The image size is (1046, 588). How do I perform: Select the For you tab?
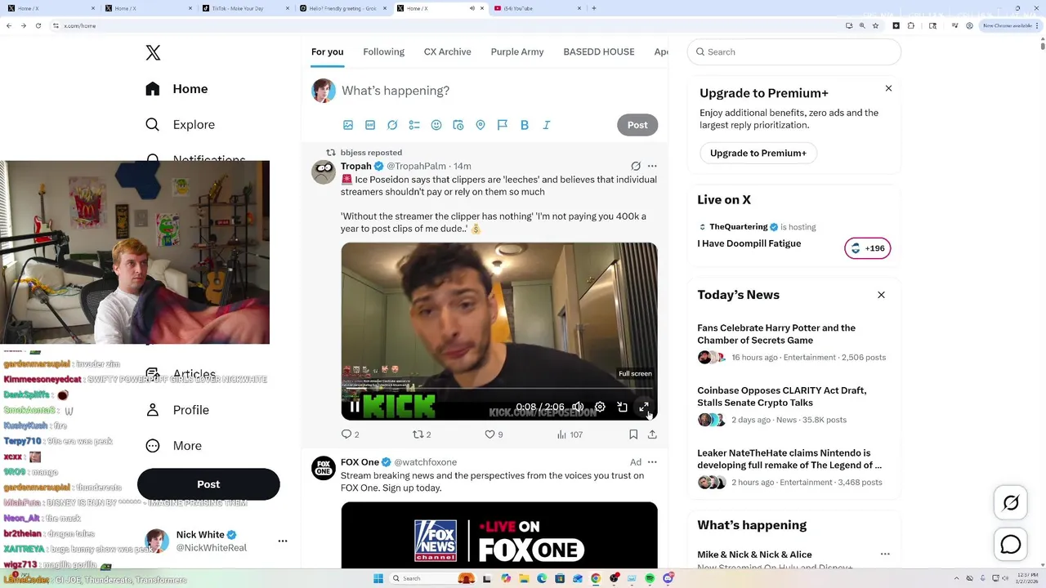coord(327,51)
